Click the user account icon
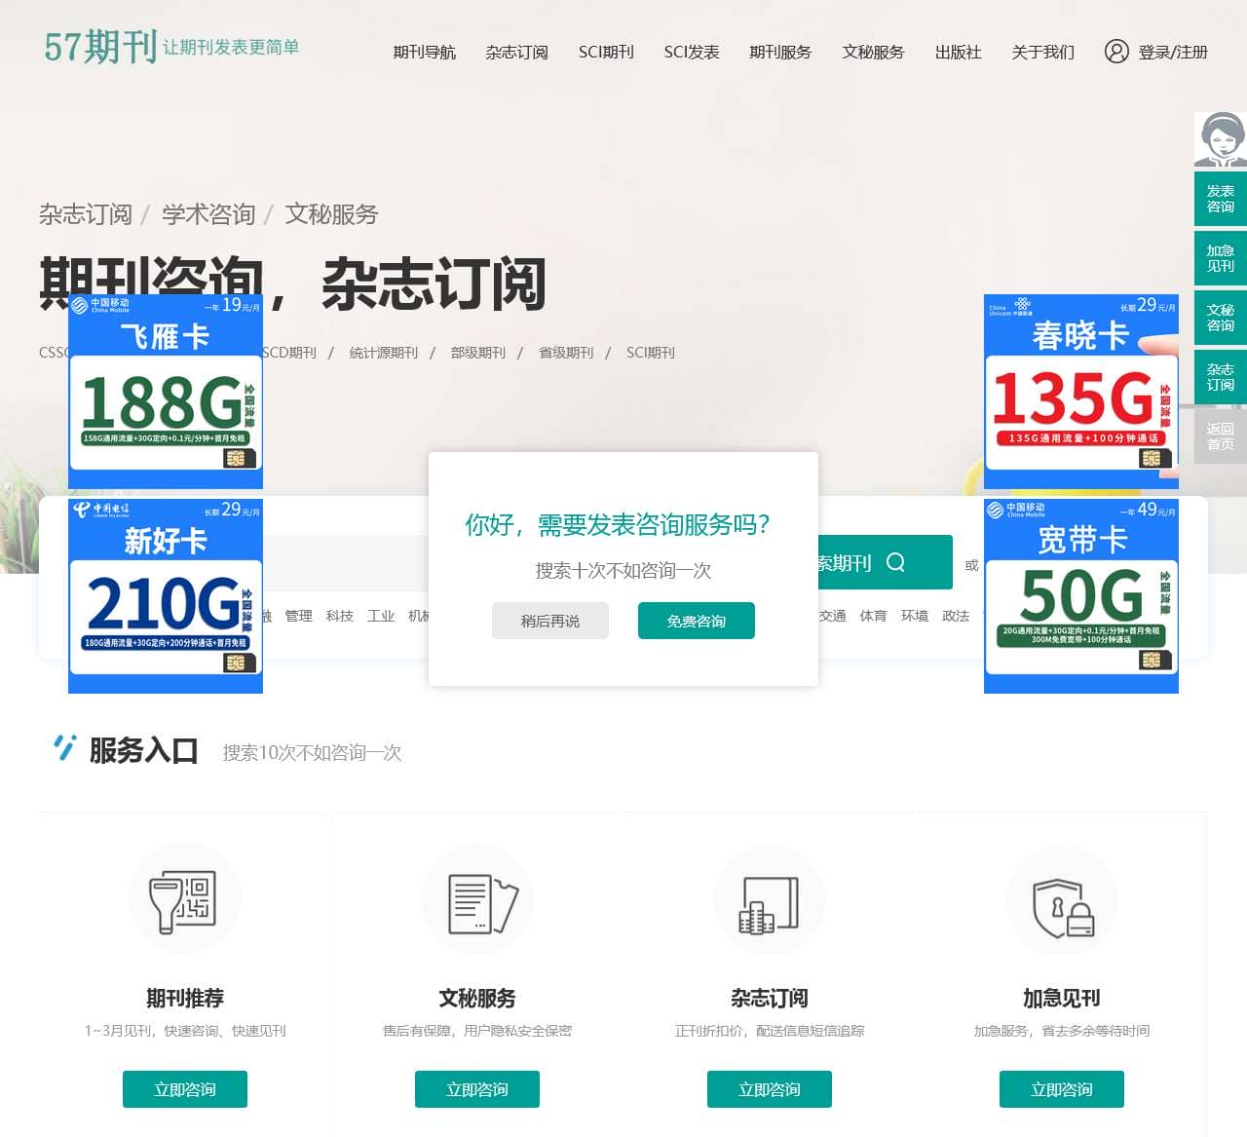Image resolution: width=1247 pixels, height=1137 pixels. (1116, 52)
